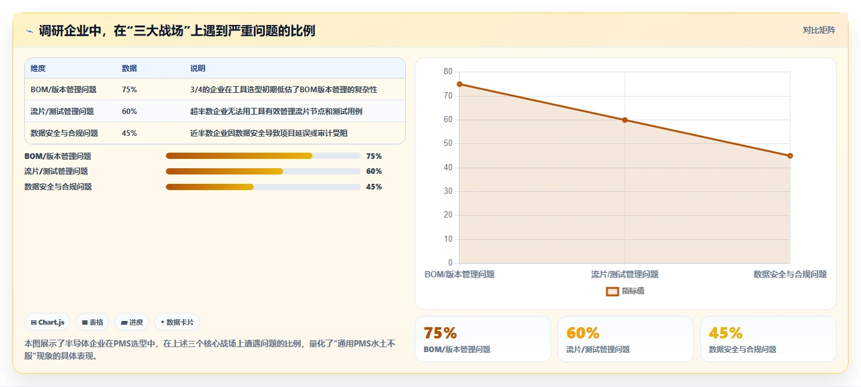Click the panel title 调研企业中
The width and height of the screenshot is (861, 387).
tap(177, 31)
